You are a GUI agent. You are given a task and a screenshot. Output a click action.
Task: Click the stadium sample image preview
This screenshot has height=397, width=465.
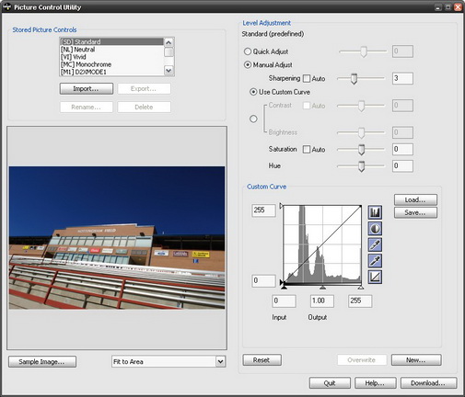point(117,238)
